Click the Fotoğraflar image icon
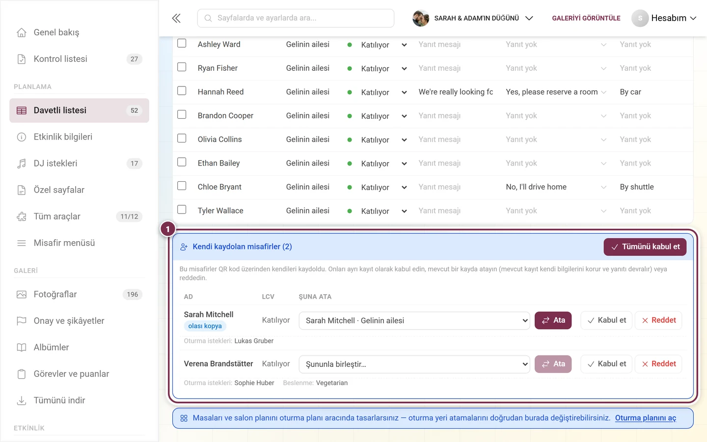The height and width of the screenshot is (442, 707). tap(22, 295)
